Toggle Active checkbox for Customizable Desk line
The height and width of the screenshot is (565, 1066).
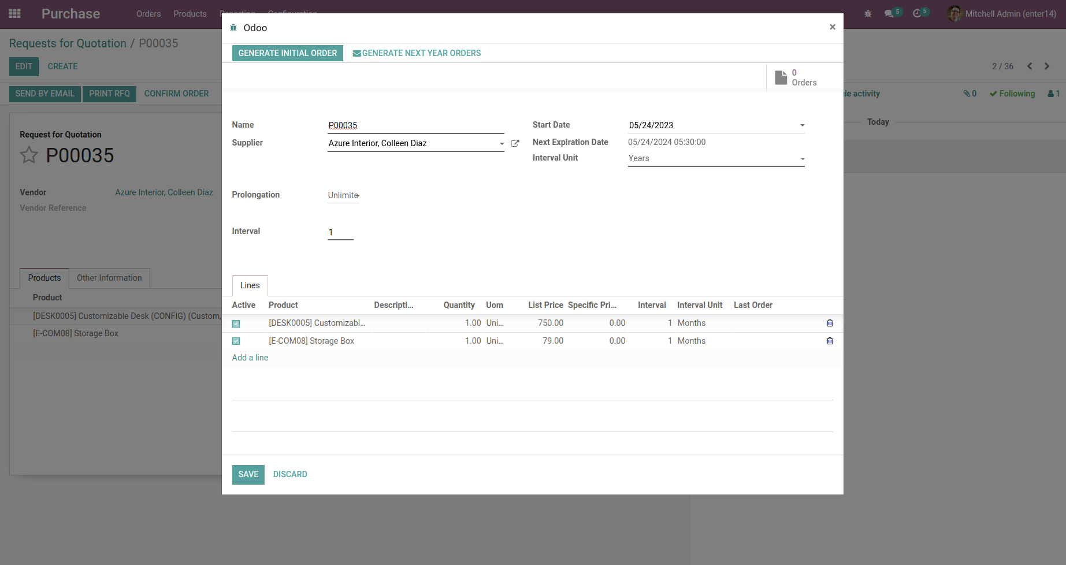pyautogui.click(x=236, y=324)
